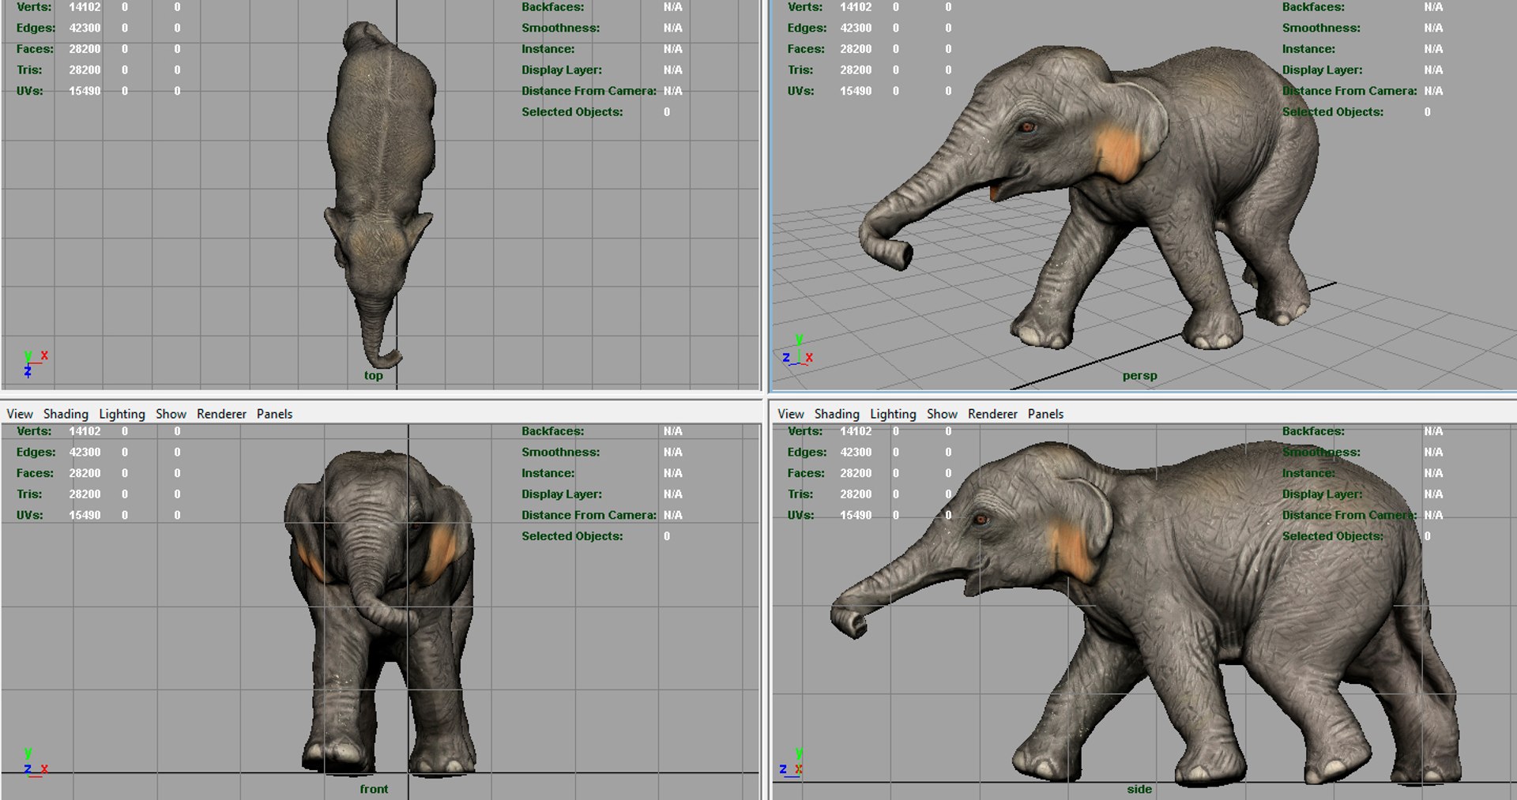Click the 'Verts:' label in top view
Viewport: 1517px width, 800px height.
pyautogui.click(x=34, y=7)
